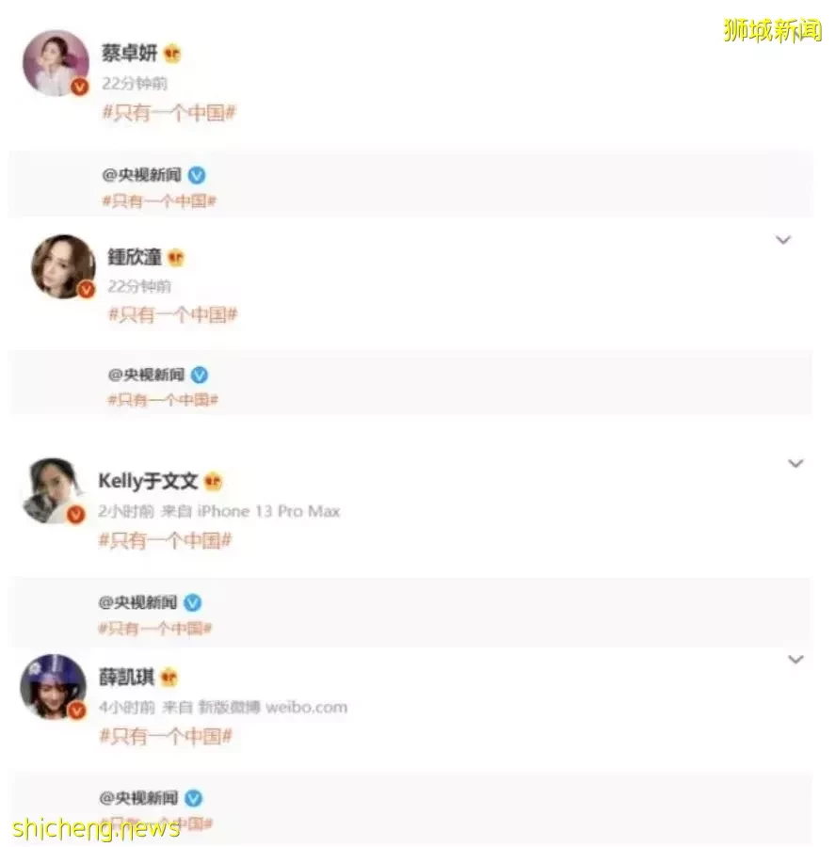Open 钟欣潼's profile avatar
The width and height of the screenshot is (836, 847).
(x=64, y=266)
